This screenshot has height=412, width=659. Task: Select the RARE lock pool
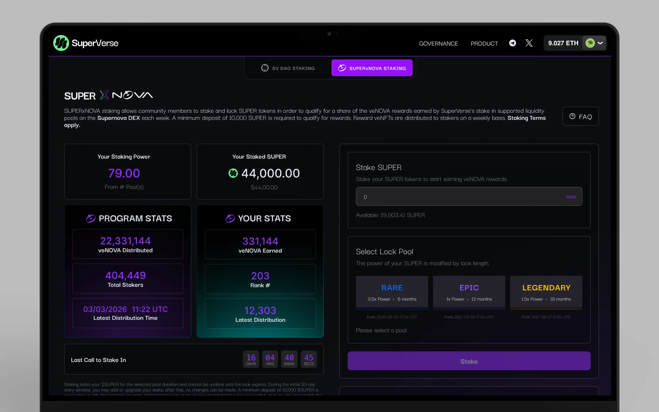coord(392,293)
